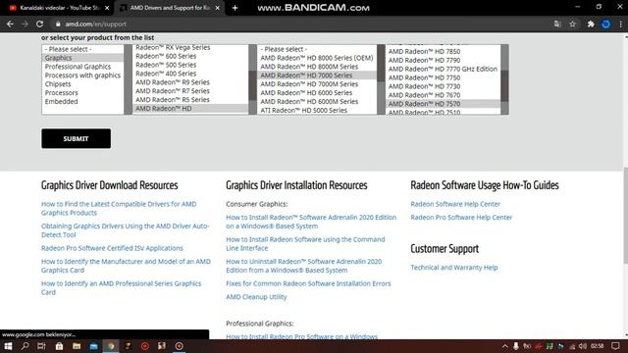Select Embedded in the category list
Viewport: 628px width, 353px height.
pos(82,101)
